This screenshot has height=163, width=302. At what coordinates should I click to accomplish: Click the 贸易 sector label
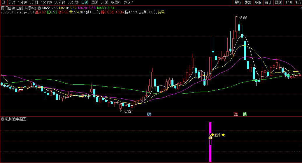[161, 12]
